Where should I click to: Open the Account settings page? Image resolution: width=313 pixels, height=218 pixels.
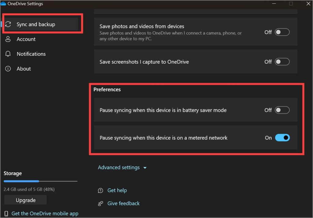pos(26,39)
